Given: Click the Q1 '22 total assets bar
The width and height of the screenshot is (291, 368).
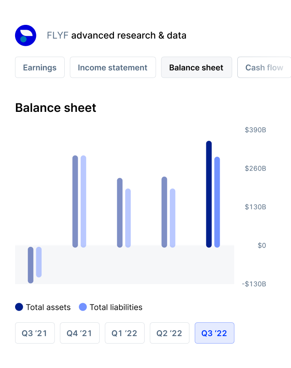Looking at the screenshot, I should tap(120, 213).
